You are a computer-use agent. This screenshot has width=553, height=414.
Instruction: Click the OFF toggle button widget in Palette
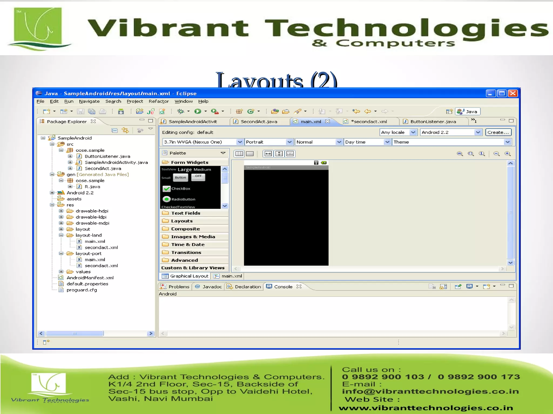(198, 177)
